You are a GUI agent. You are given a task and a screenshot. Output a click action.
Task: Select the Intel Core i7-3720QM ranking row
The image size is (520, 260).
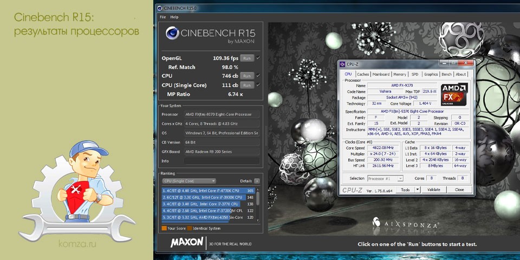click(208, 211)
